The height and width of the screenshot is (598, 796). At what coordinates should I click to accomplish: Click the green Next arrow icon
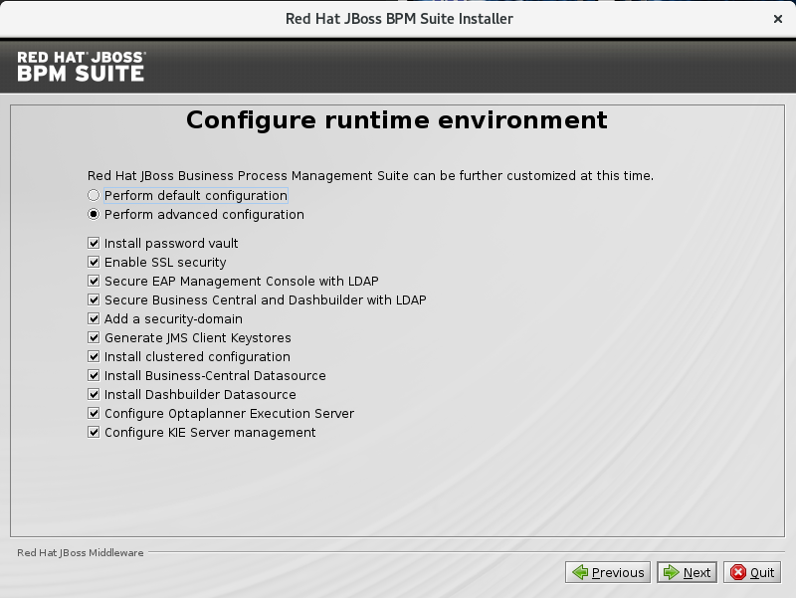[x=671, y=572]
